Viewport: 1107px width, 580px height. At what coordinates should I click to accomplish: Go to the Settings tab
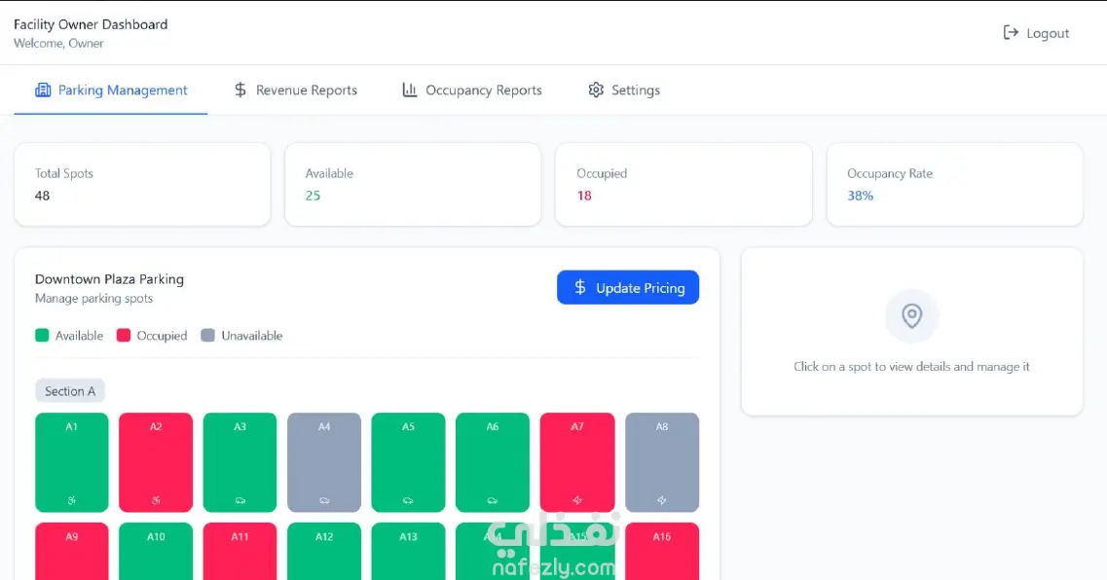(624, 91)
